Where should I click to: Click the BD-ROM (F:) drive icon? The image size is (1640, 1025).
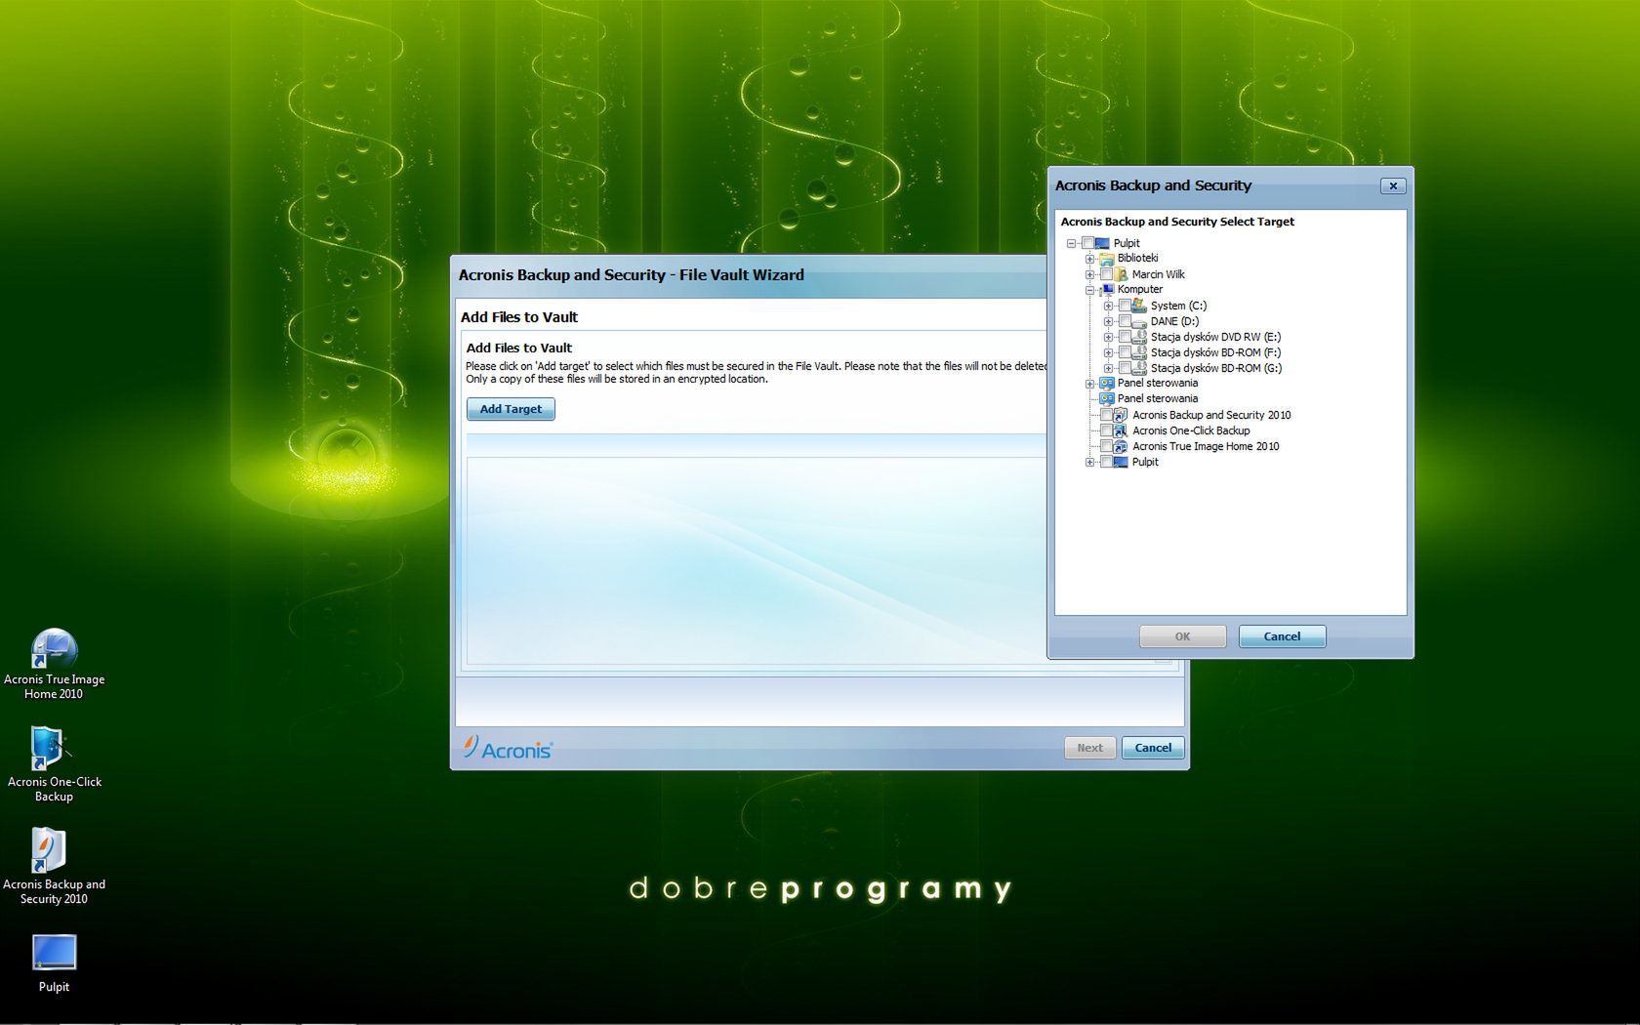tap(1139, 352)
